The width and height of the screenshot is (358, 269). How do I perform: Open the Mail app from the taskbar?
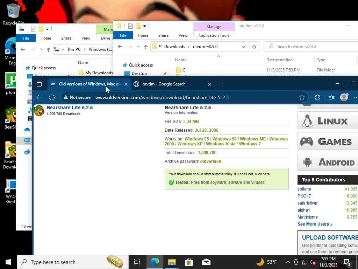coord(206,262)
